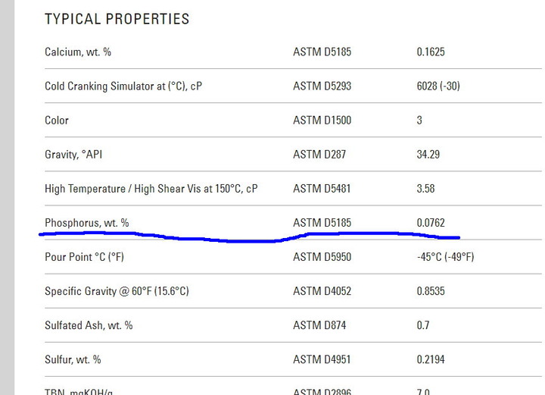Screen dimensions: 545x395
Task: Select the Sulfated Ash, wt. % label
Action: (89, 325)
